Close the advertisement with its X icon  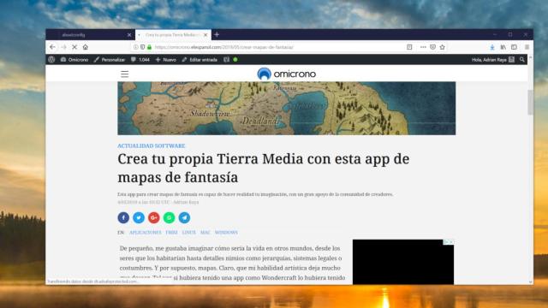[451, 241]
